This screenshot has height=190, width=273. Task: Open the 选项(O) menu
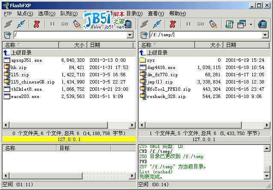[47, 14]
